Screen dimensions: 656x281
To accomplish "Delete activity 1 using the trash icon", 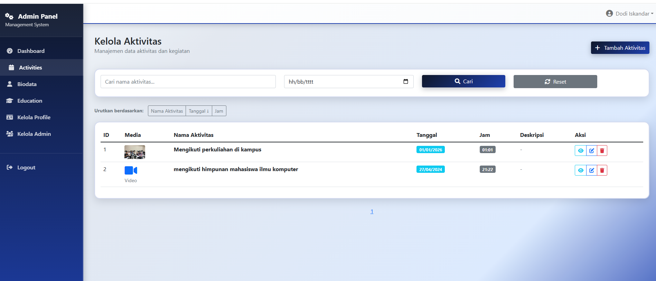I will tap(602, 151).
